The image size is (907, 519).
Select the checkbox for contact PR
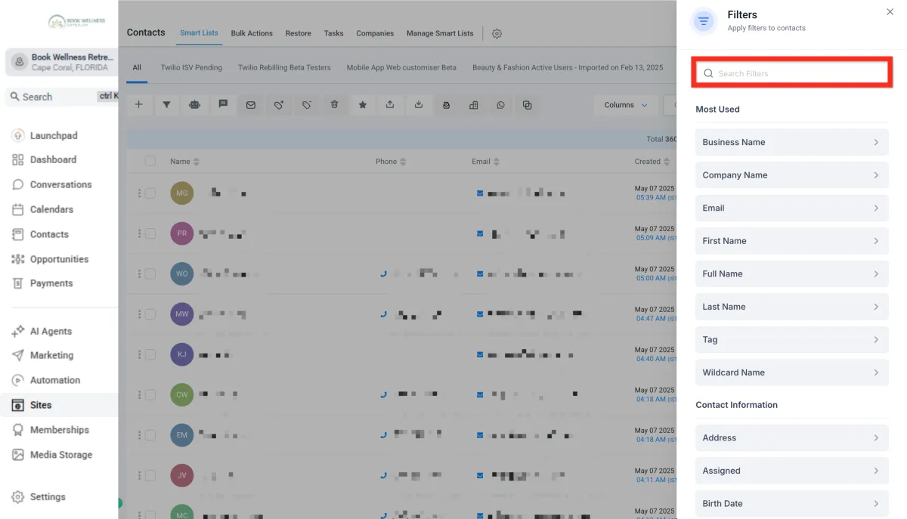(x=150, y=233)
